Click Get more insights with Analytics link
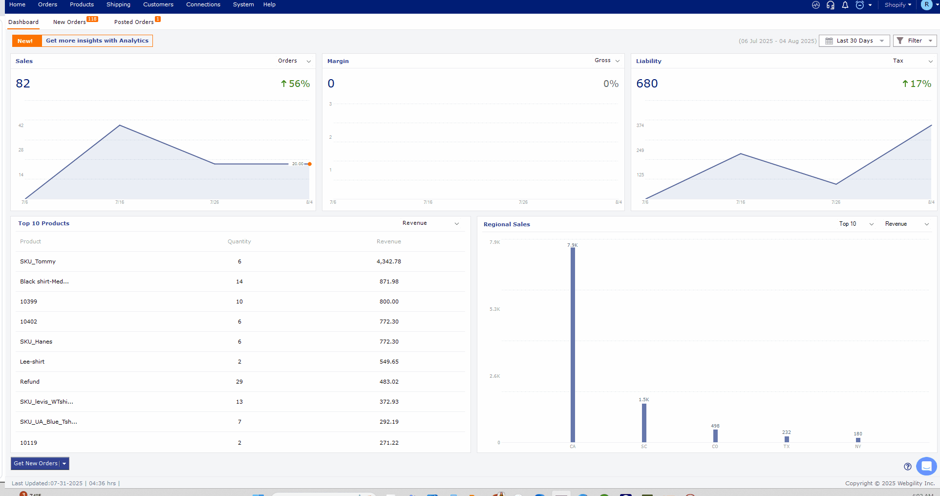This screenshot has width=940, height=496. [97, 41]
